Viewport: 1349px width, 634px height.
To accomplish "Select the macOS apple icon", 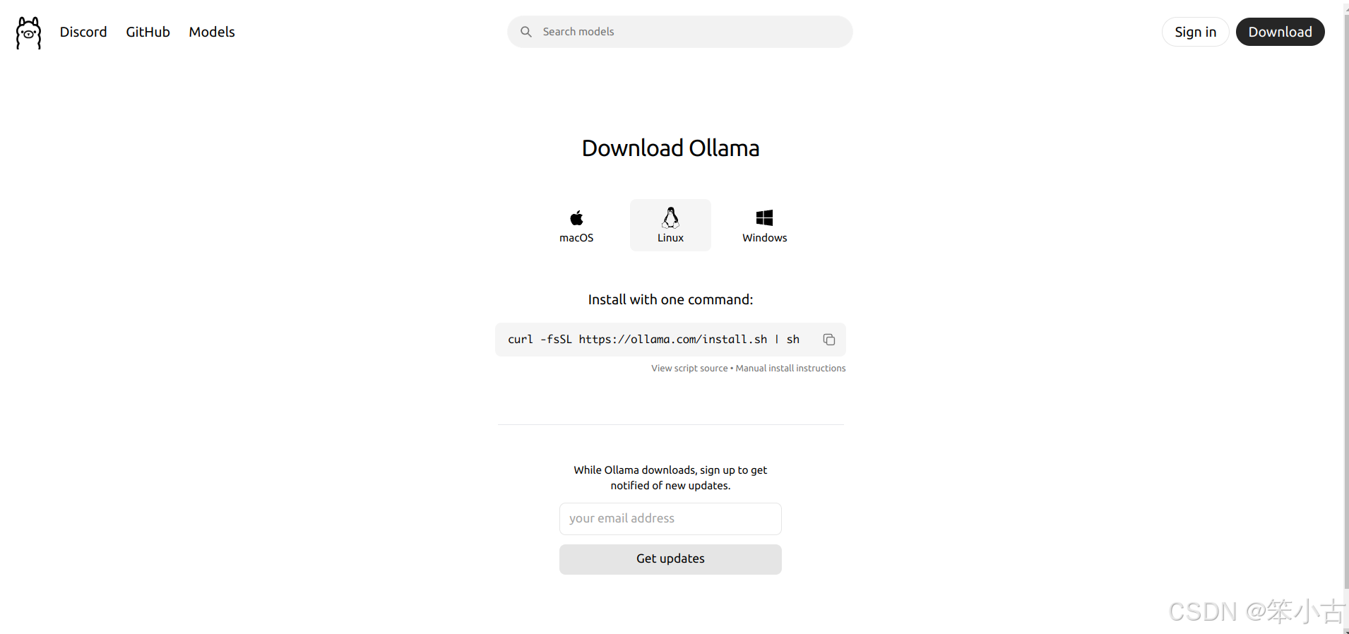I will [576, 217].
